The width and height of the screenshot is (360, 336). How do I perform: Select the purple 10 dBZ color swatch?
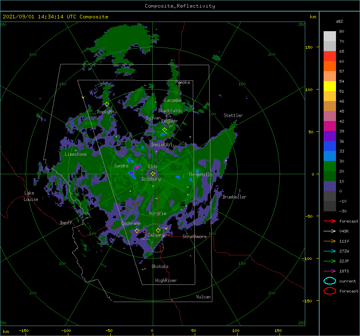pos(330,186)
